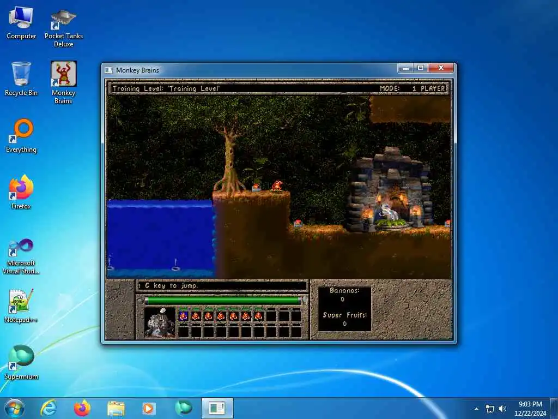The image size is (558, 419).
Task: Click the red button beside the tree roots
Action: click(x=256, y=188)
